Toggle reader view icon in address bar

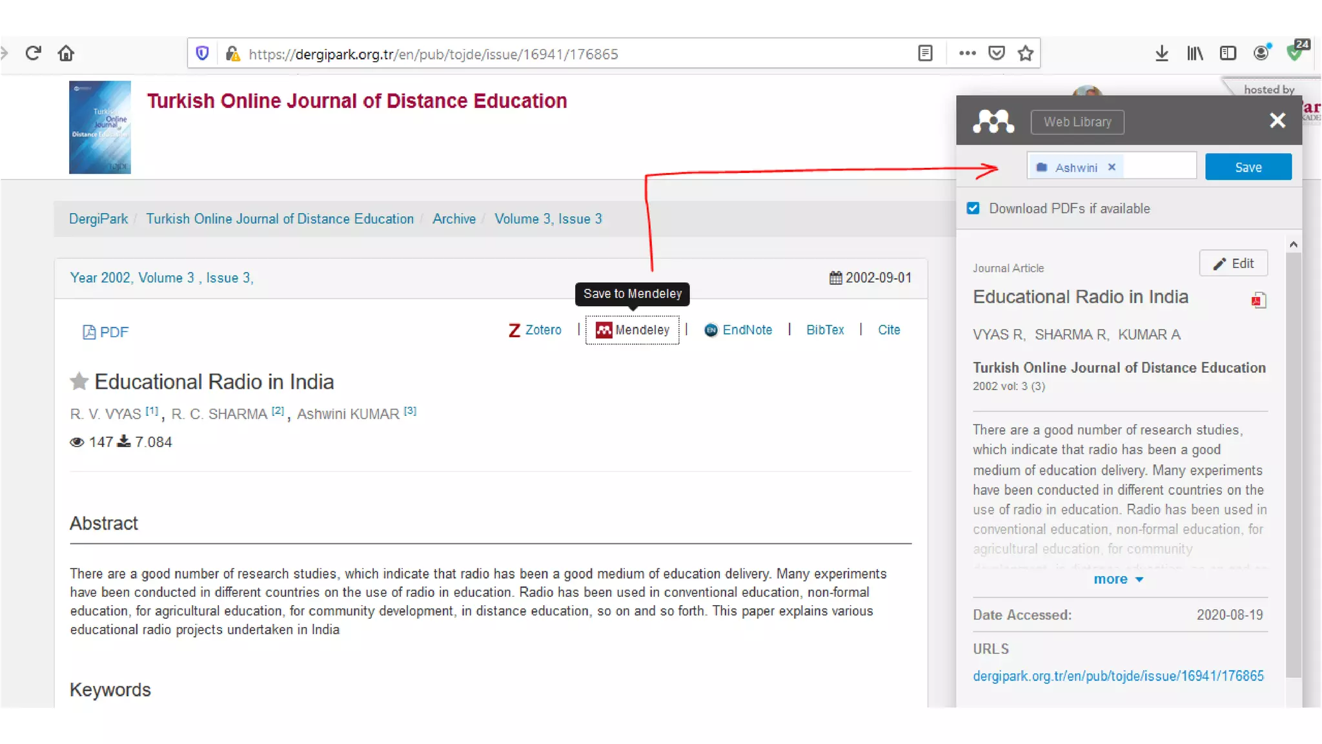(x=925, y=53)
